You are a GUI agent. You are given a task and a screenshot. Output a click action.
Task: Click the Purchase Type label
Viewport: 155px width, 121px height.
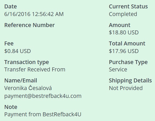pos(128,62)
